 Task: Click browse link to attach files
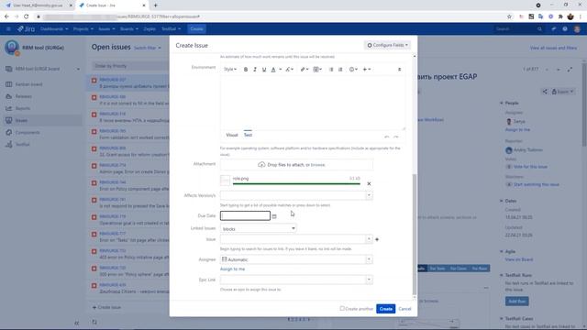pyautogui.click(x=318, y=165)
